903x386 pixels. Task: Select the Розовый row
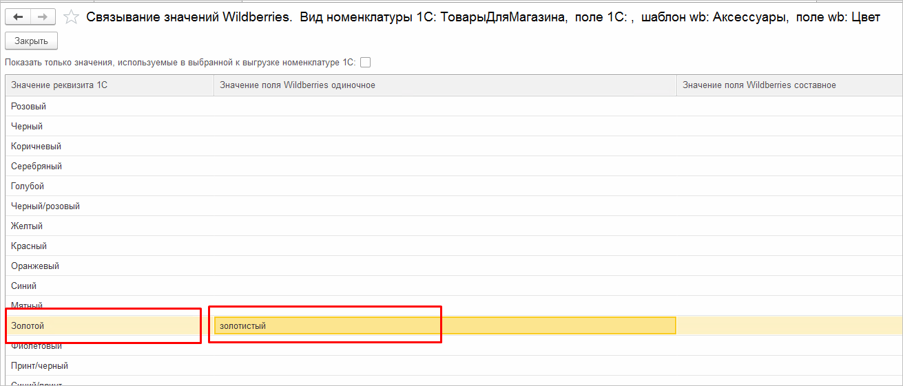pos(455,107)
